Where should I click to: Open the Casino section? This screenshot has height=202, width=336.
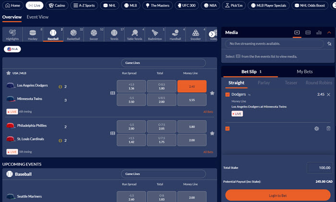click(57, 5)
